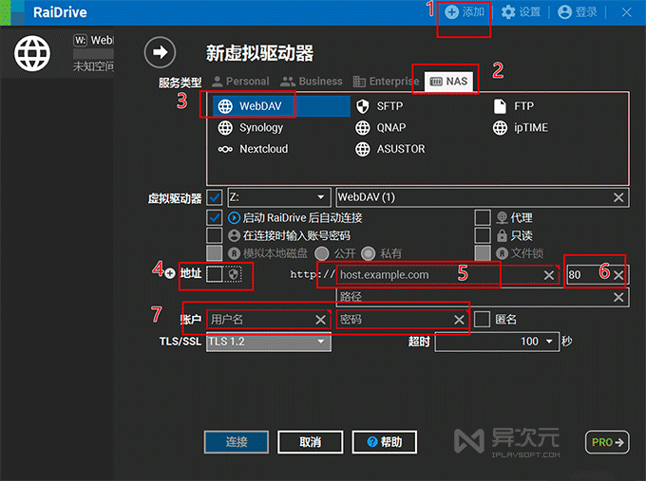
Task: Switch to the Enterprise service tab
Action: (x=386, y=82)
